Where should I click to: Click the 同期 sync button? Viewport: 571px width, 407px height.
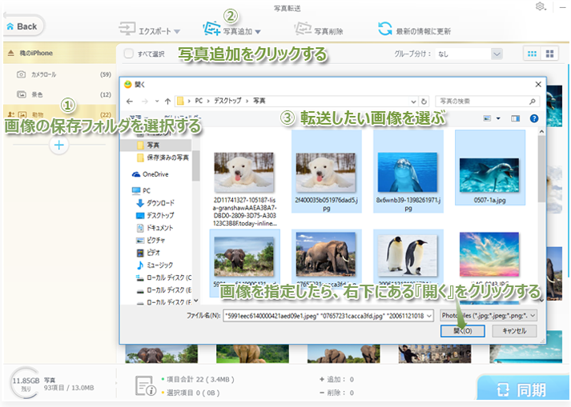pos(522,389)
